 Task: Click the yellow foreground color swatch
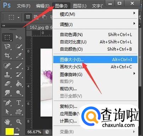click(x=10, y=131)
